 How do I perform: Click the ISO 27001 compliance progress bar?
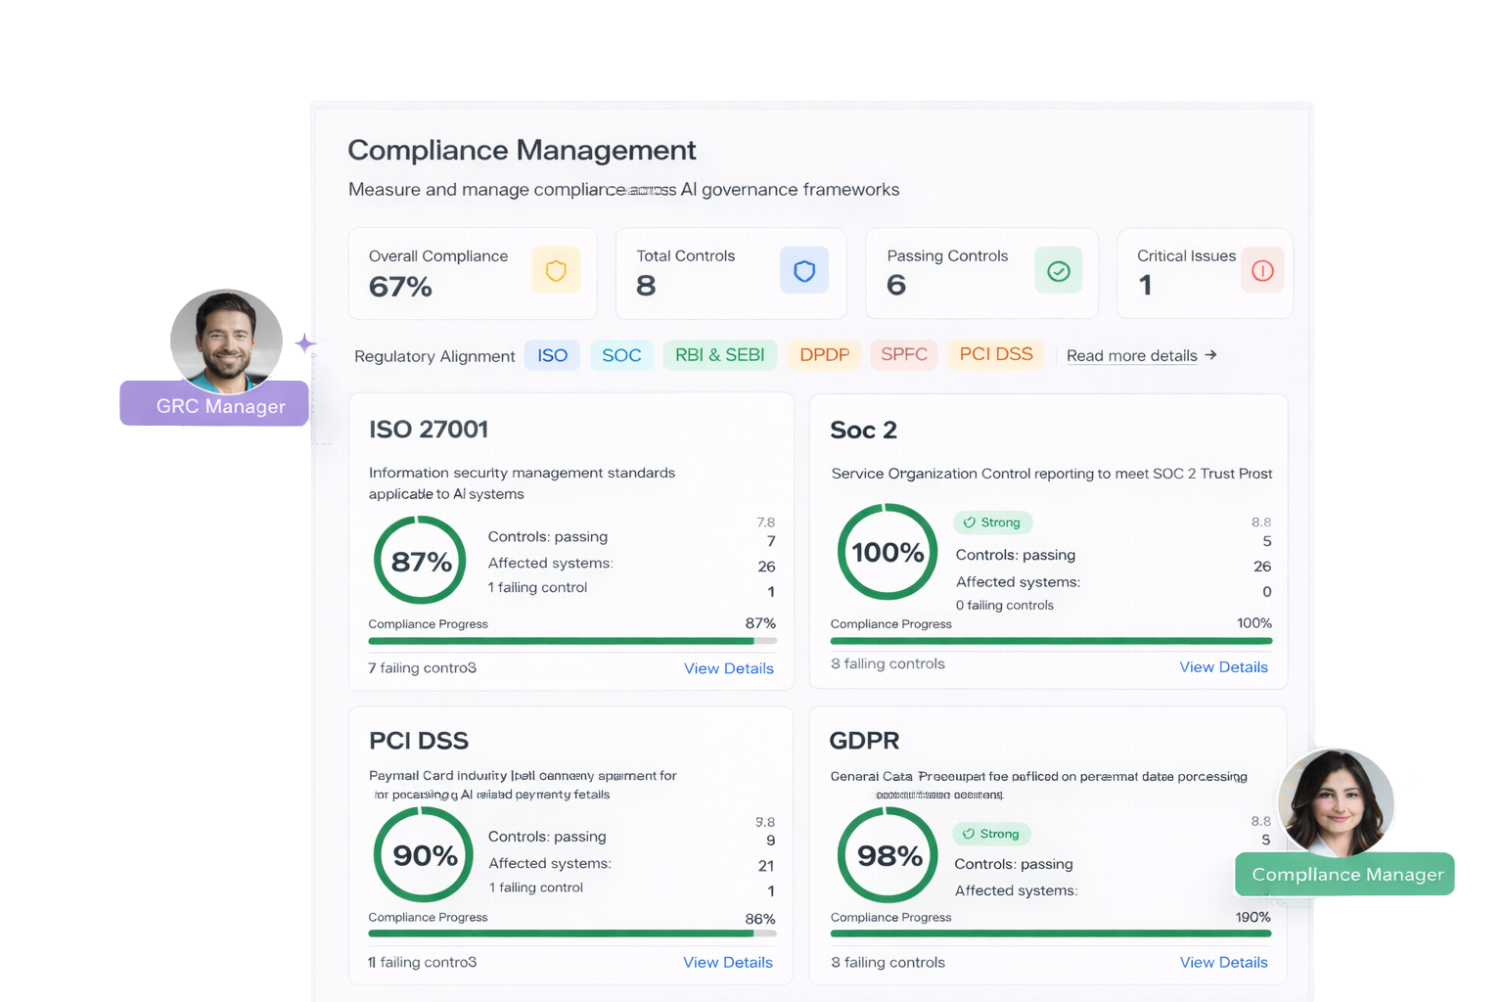pos(571,641)
